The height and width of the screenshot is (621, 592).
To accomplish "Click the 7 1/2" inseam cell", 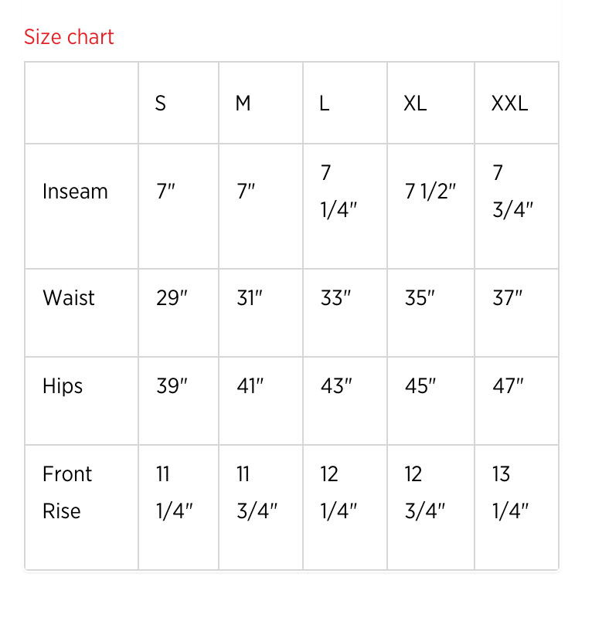I will (x=430, y=192).
